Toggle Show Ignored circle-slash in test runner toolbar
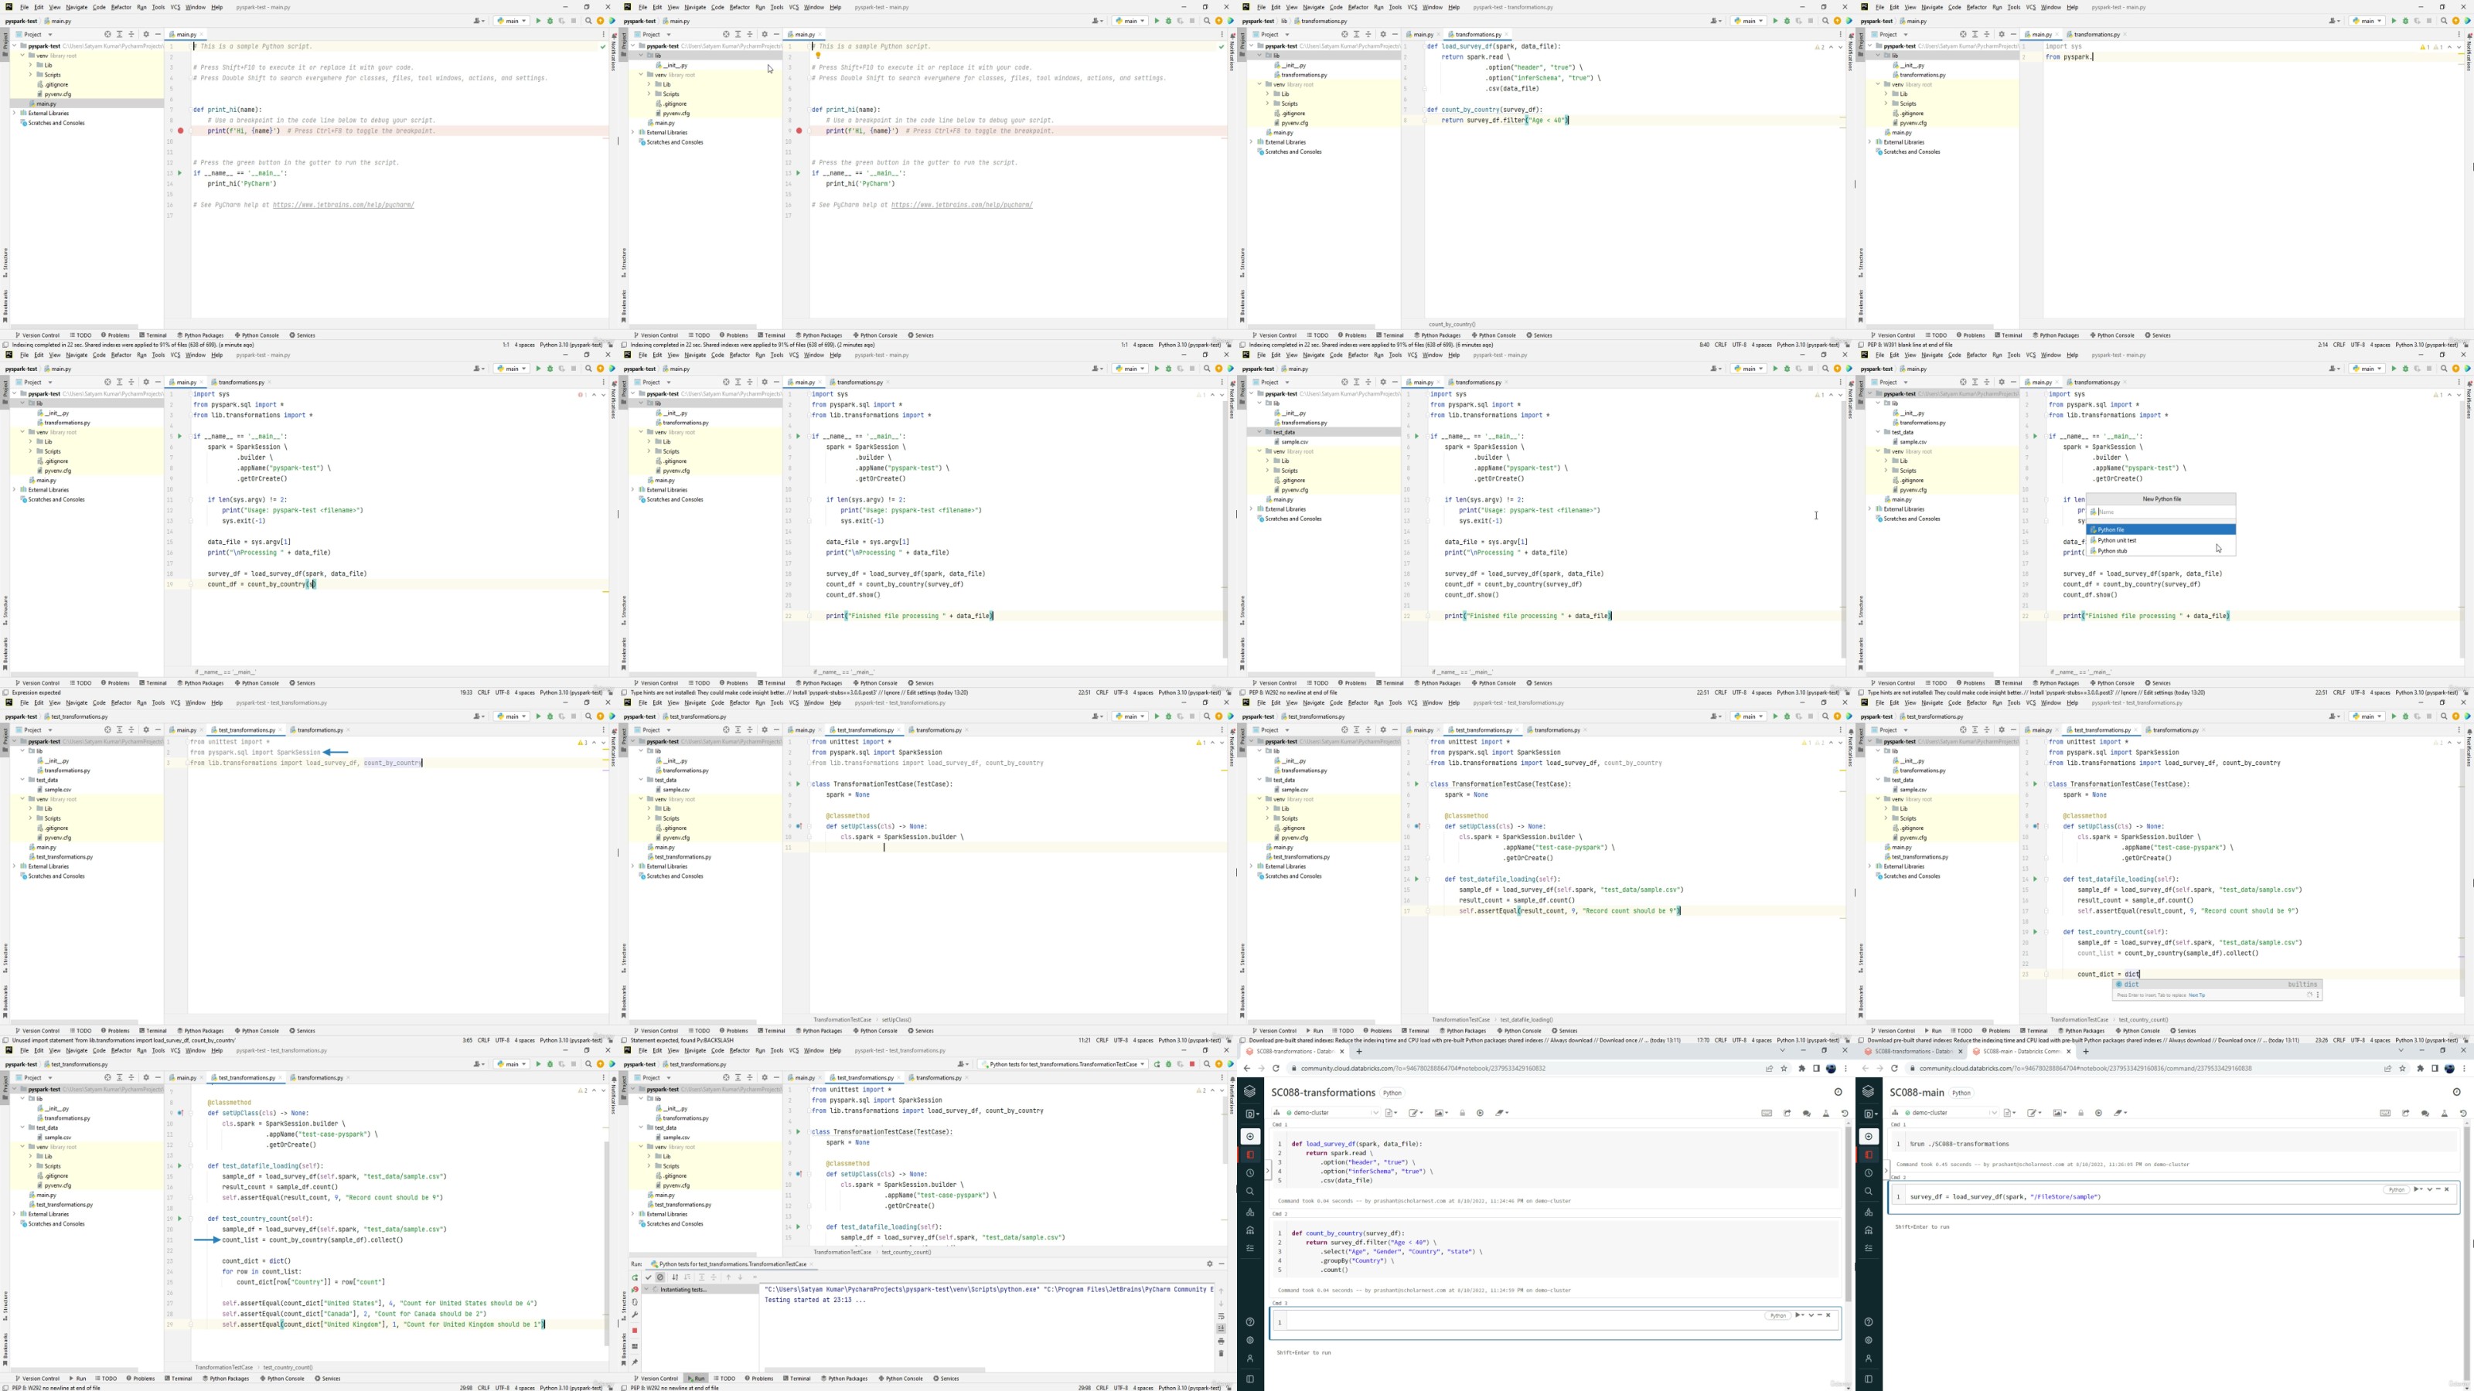 pyautogui.click(x=661, y=1277)
